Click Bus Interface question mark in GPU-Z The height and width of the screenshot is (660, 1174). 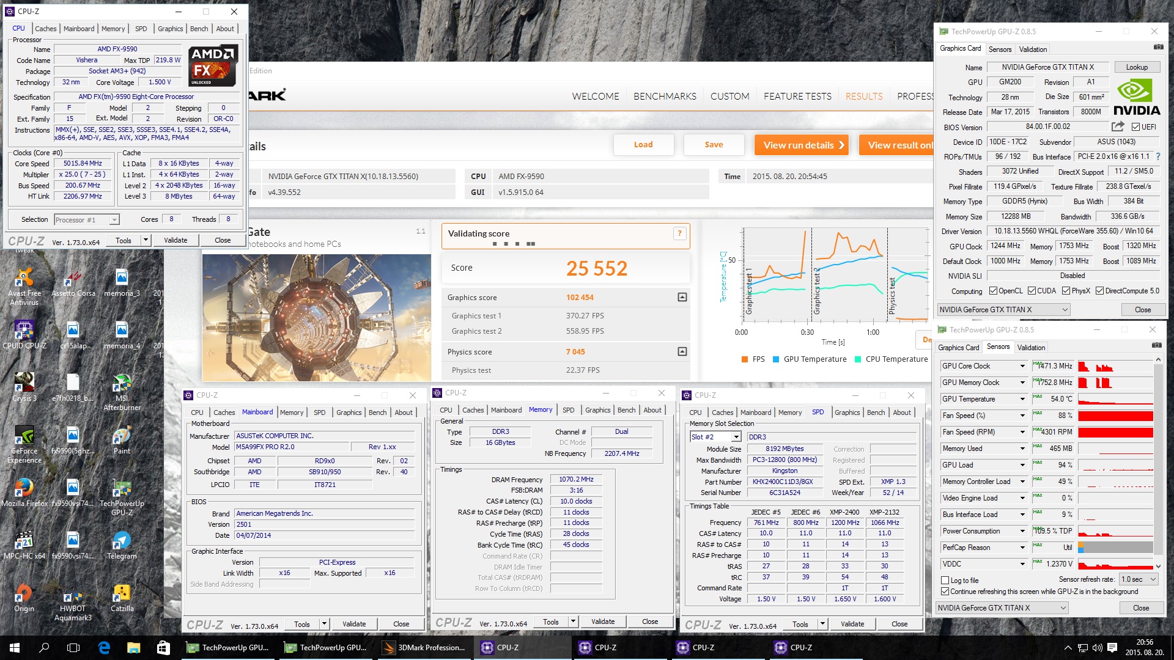pyautogui.click(x=1157, y=156)
